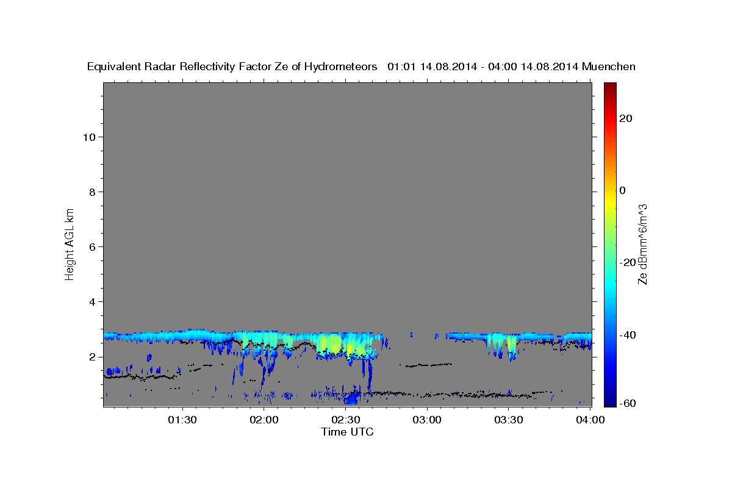The height and width of the screenshot is (488, 732).
Task: Click the 01:30 time tick label
Action: (182, 420)
